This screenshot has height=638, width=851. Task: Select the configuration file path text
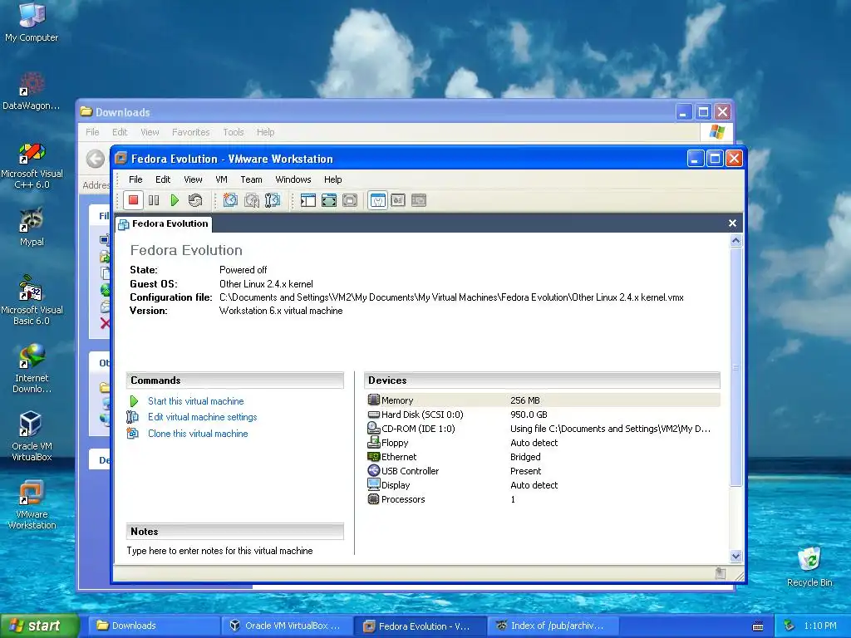pos(451,297)
